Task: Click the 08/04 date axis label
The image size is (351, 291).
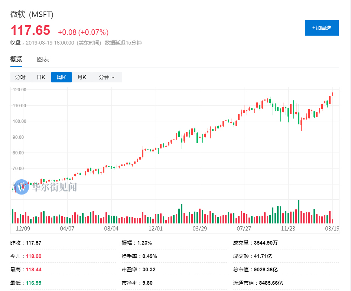Action: 111,229
